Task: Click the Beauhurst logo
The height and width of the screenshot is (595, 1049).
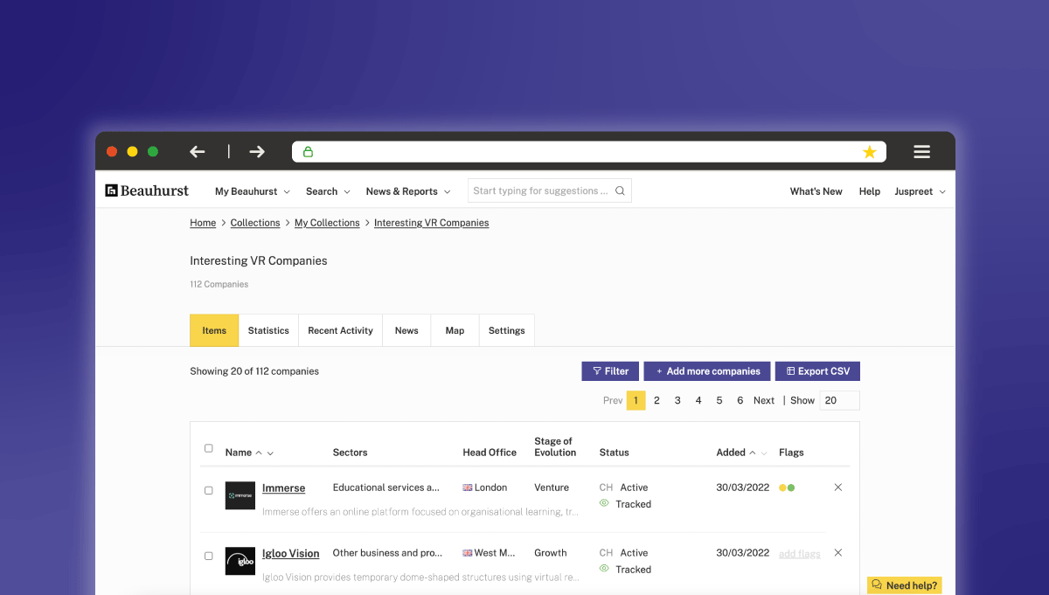Action: [x=147, y=191]
